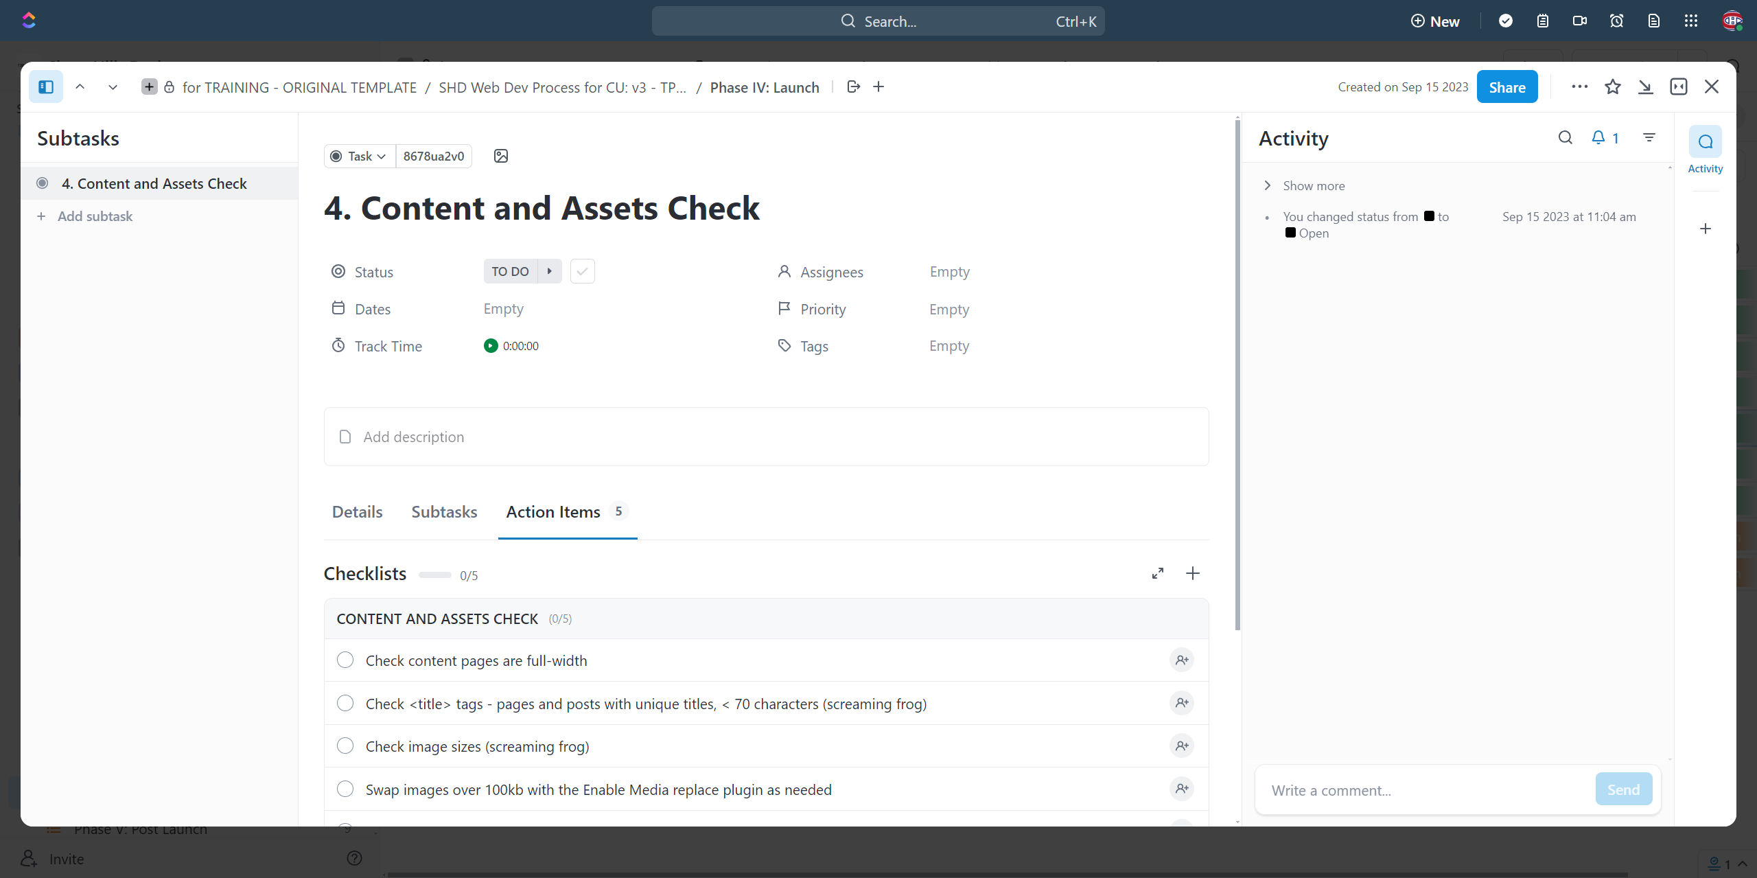
Task: Assign the 'Check image sizes' checklist item
Action: [1181, 746]
